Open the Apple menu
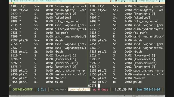174x97 pixels. pyautogui.click(x=11, y=1)
